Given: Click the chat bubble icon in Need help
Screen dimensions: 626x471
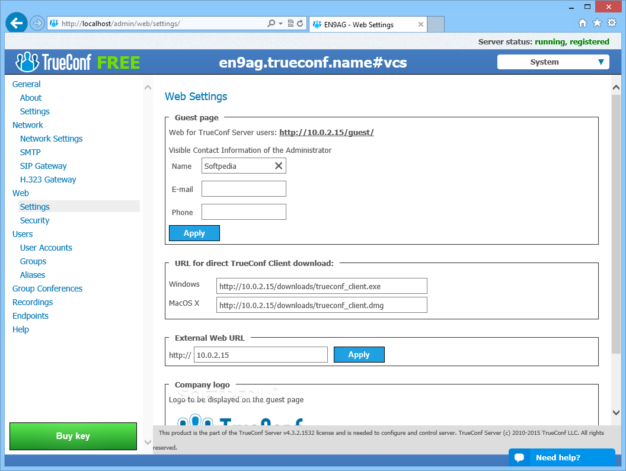Looking at the screenshot, I should [519, 457].
